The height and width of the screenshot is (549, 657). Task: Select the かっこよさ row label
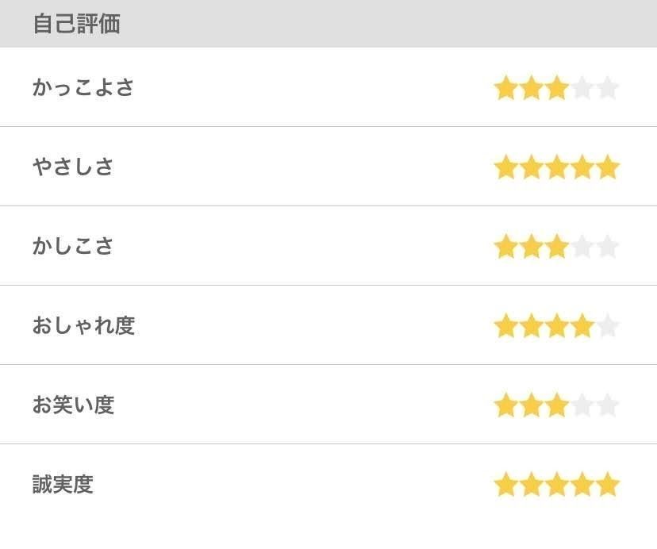click(x=83, y=87)
